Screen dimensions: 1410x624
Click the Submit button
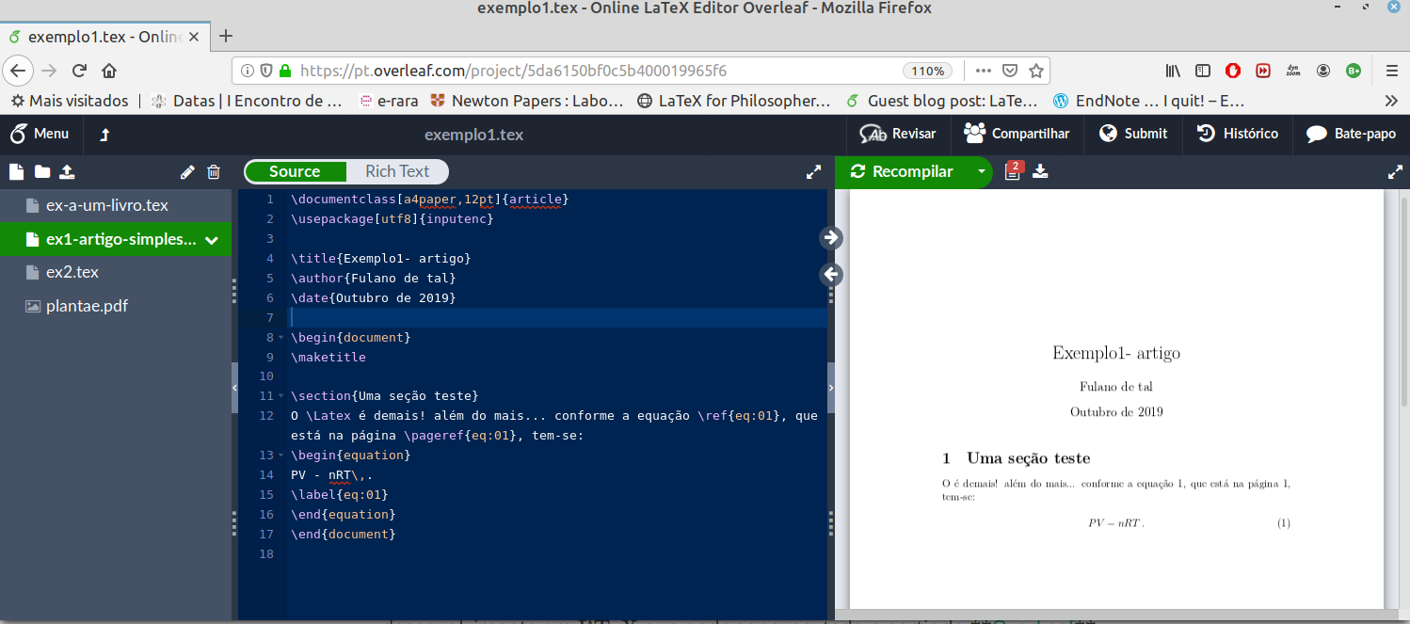[x=1133, y=134]
